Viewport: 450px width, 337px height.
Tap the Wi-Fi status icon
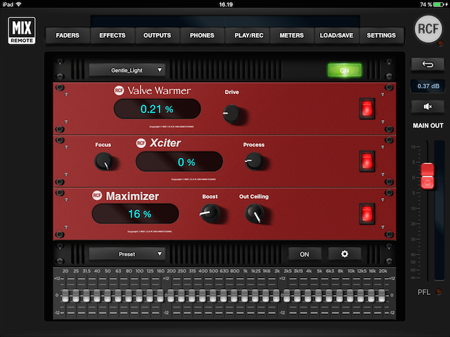[x=18, y=4]
